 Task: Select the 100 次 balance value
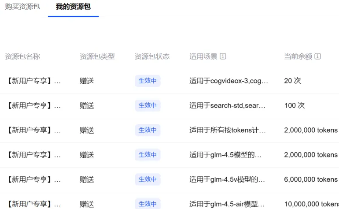(294, 105)
